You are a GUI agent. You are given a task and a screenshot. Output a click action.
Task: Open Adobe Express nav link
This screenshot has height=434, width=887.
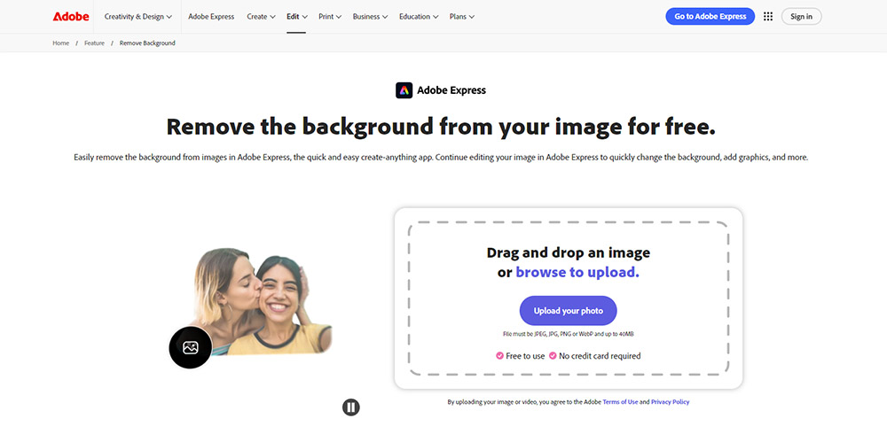211,17
